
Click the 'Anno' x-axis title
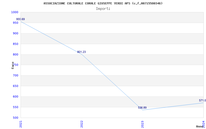click(200, 126)
